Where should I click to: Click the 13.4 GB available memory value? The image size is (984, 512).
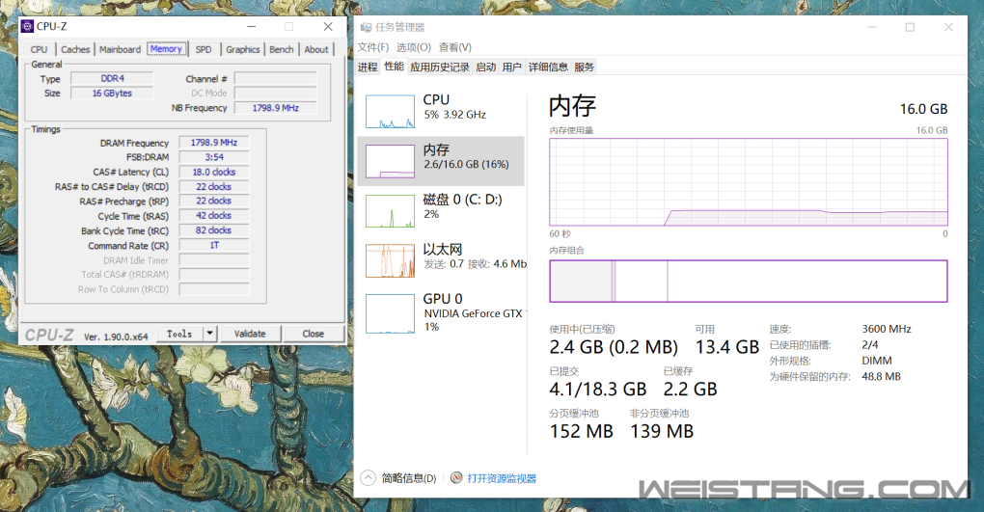(726, 347)
